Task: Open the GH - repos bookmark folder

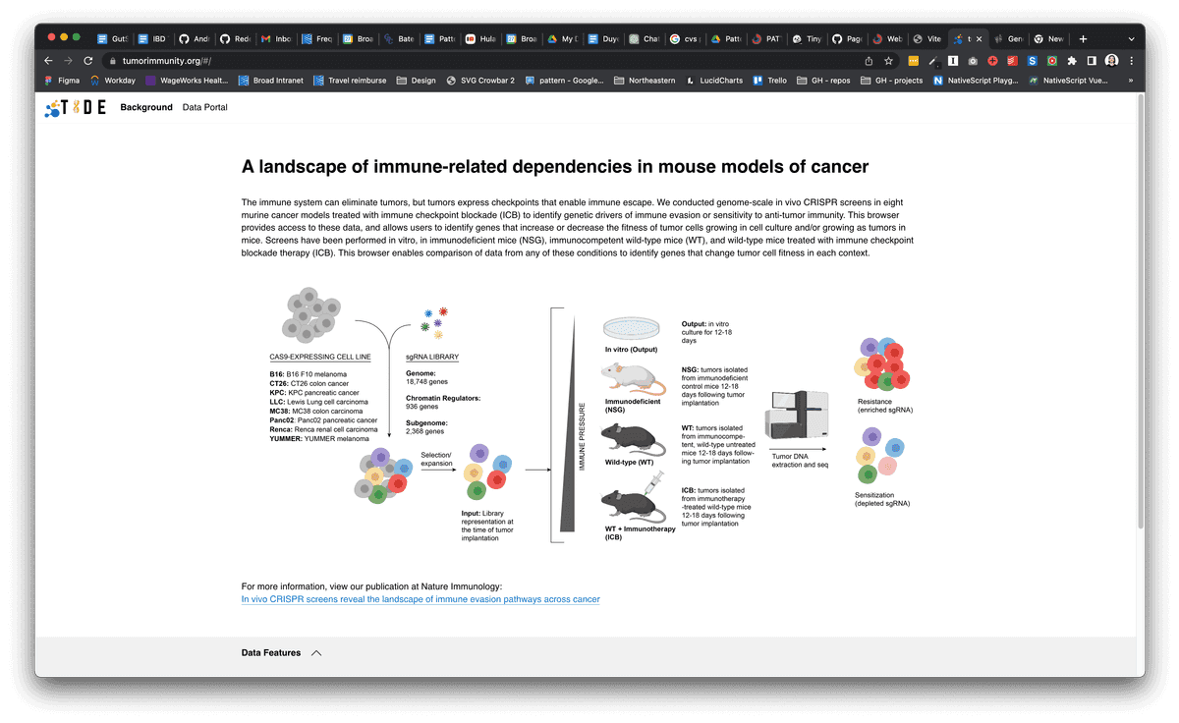Action: tap(821, 81)
